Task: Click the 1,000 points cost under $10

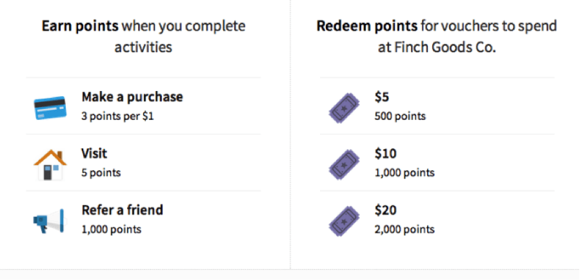Action: point(405,173)
